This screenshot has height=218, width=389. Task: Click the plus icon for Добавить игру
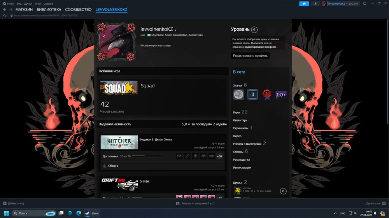point(5,203)
